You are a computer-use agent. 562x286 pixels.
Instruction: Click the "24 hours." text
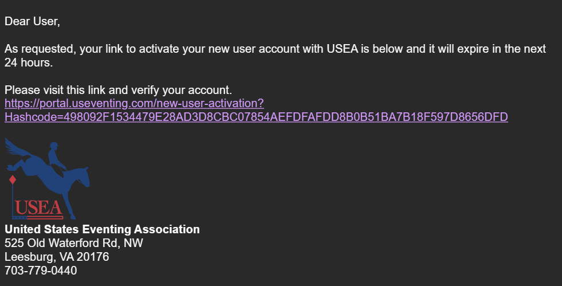[29, 63]
